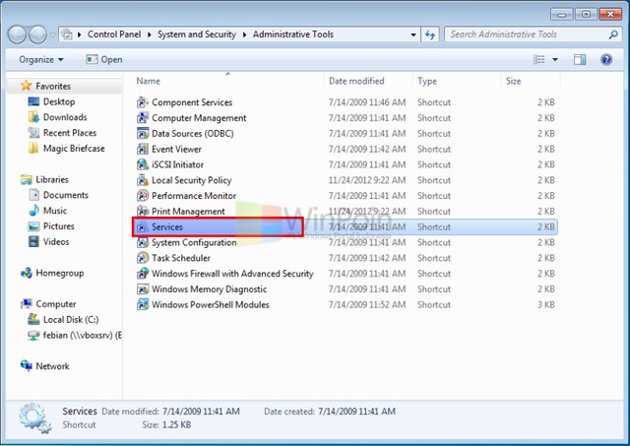The width and height of the screenshot is (630, 446).
Task: Open the Organize menu
Action: pos(41,60)
